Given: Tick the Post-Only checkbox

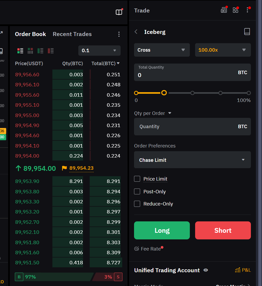Looking at the screenshot, I should tap(137, 191).
